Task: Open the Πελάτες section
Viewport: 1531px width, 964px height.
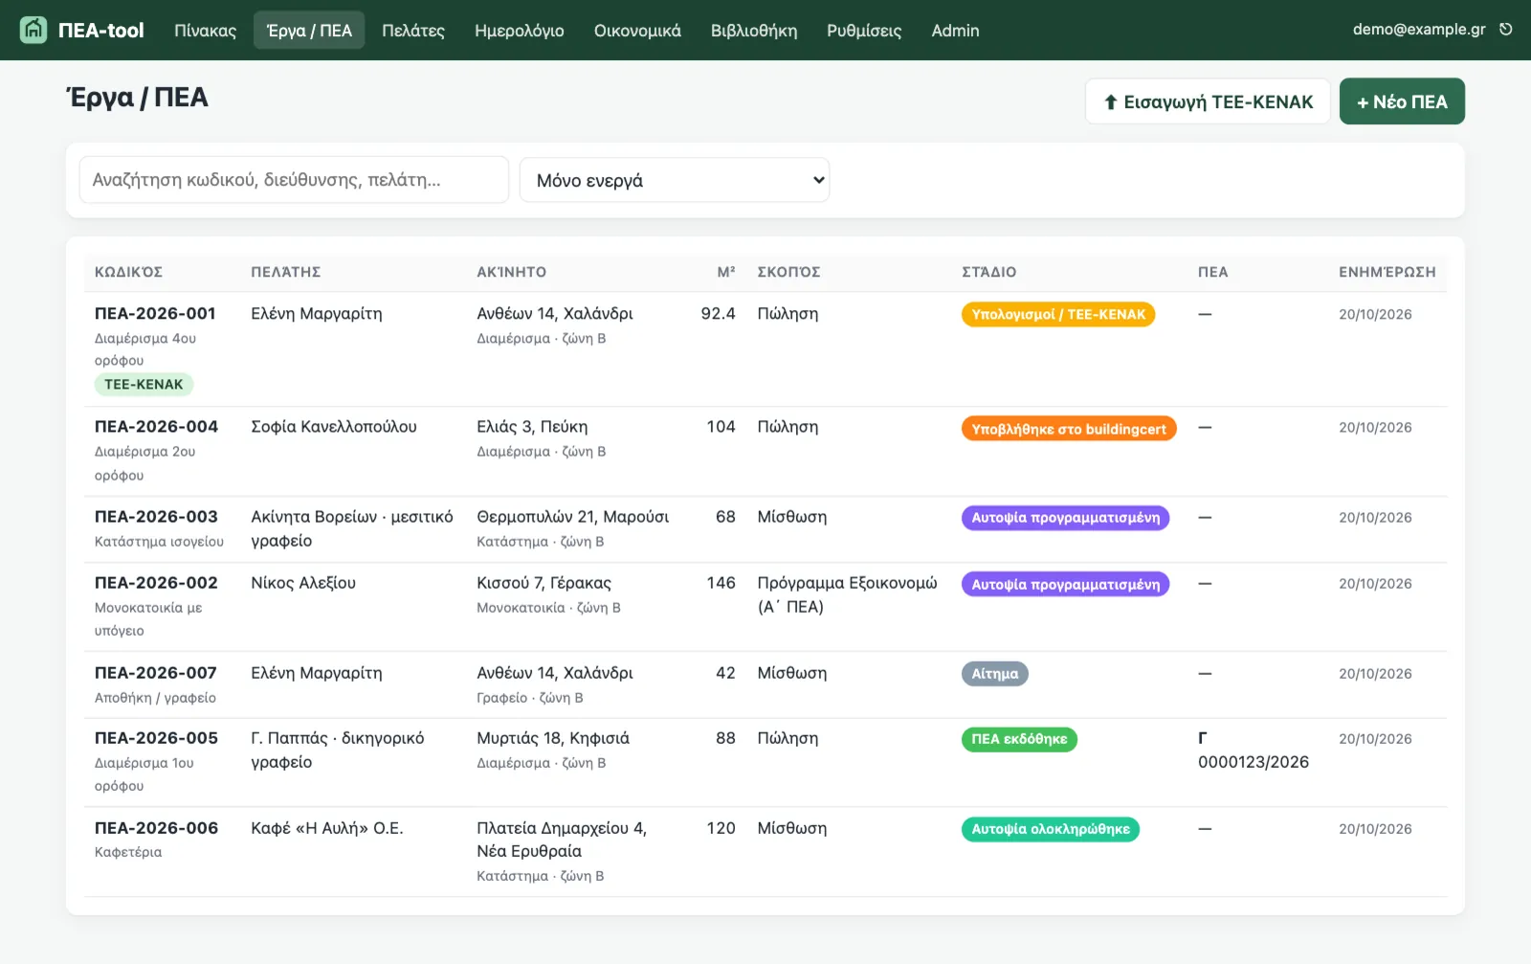Action: point(413,31)
